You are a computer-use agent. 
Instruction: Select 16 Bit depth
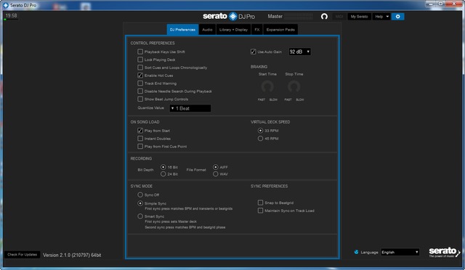(x=163, y=167)
